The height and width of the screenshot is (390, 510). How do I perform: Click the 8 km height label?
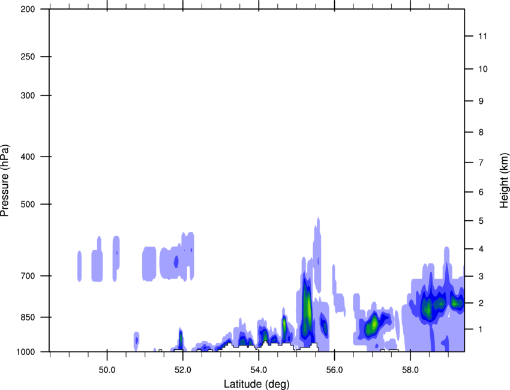pyautogui.click(x=481, y=132)
